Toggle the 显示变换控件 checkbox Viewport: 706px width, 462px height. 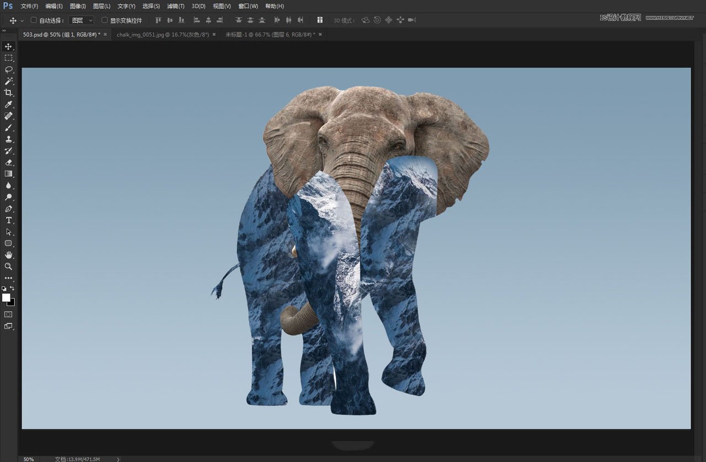pos(105,20)
